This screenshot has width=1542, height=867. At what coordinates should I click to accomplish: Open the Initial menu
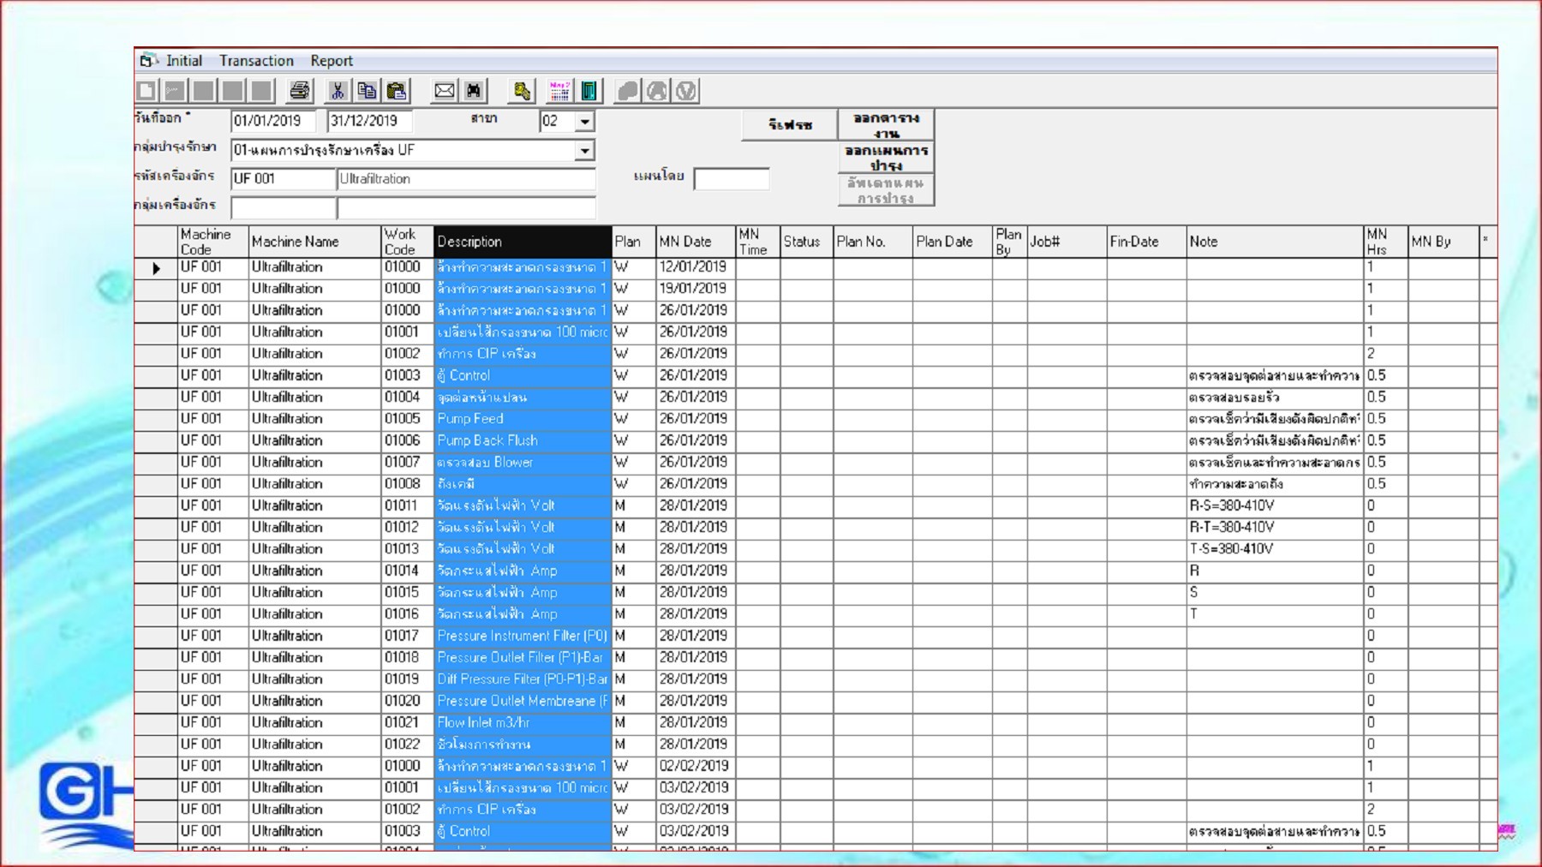(184, 60)
